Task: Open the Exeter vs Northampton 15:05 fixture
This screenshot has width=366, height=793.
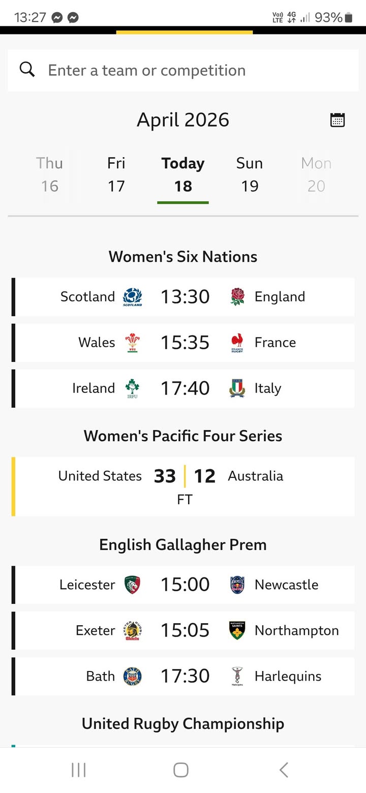Action: tap(185, 630)
